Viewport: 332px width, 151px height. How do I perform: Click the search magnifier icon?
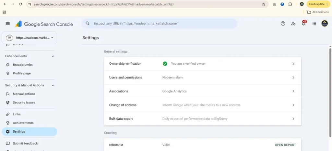tap(88, 23)
